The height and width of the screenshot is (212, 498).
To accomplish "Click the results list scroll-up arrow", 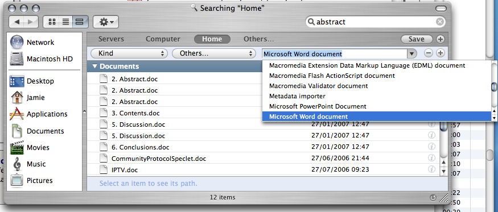I will [444, 163].
